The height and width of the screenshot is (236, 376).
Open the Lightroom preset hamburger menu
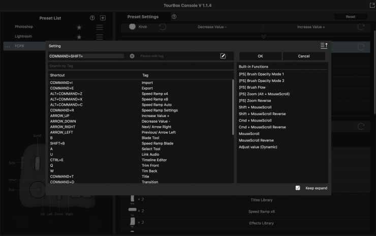[100, 37]
